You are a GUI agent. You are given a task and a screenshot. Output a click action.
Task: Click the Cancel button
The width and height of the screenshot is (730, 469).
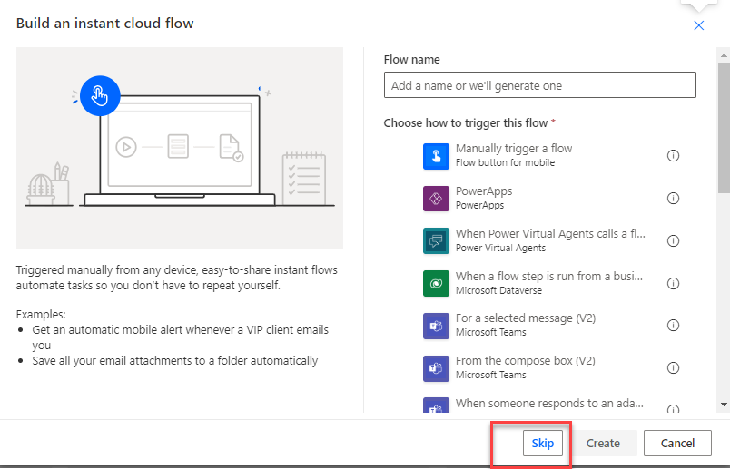[677, 444]
